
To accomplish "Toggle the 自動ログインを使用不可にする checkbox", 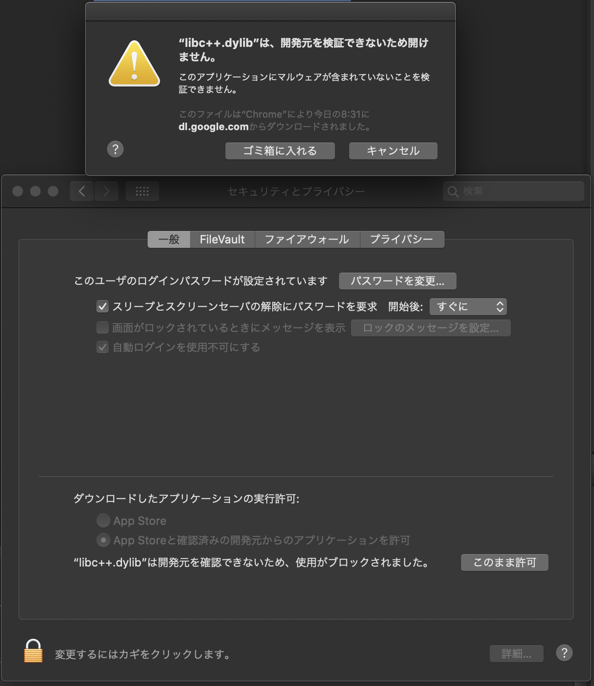I will click(103, 347).
